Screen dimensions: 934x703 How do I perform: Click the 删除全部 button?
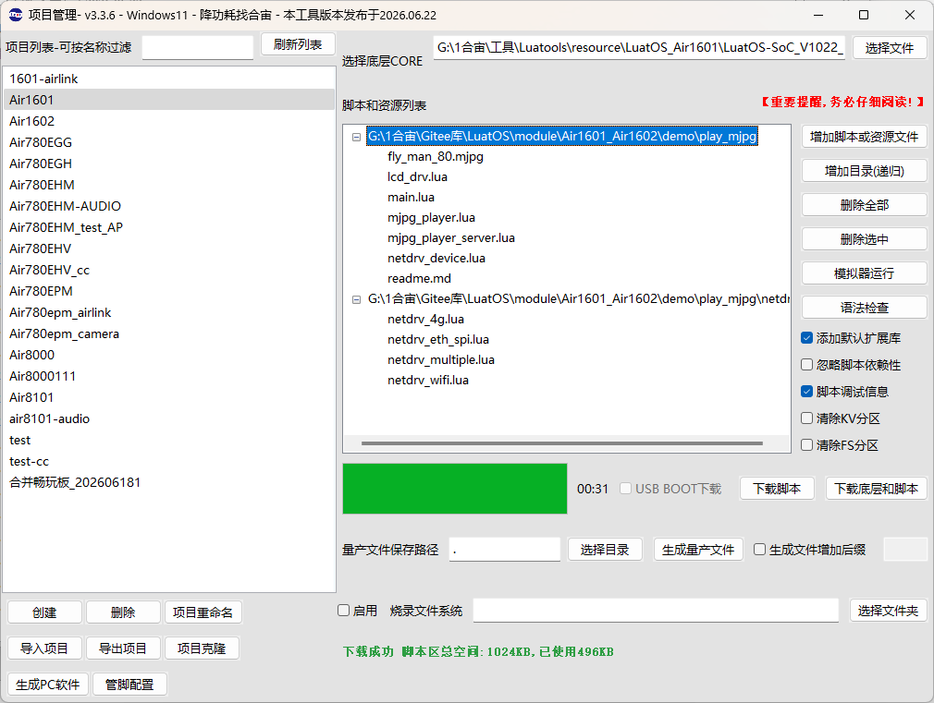[x=865, y=205]
